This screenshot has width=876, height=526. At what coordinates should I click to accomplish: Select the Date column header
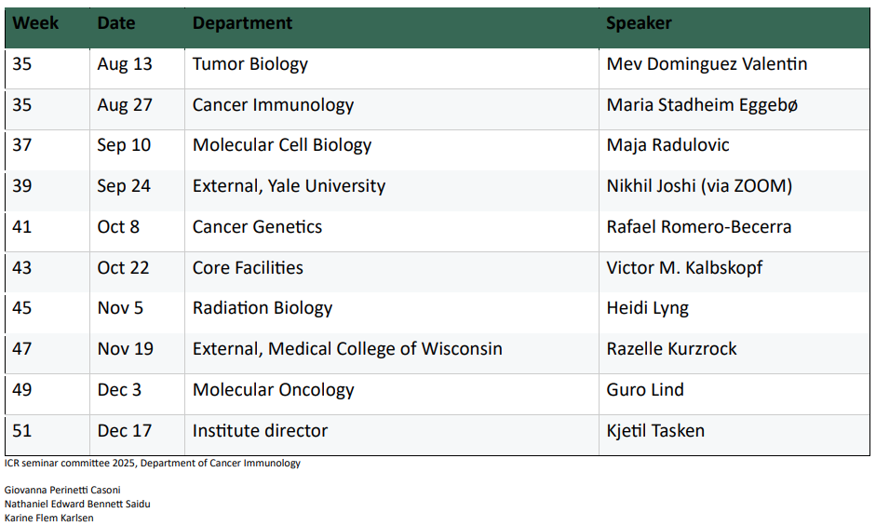coord(116,23)
